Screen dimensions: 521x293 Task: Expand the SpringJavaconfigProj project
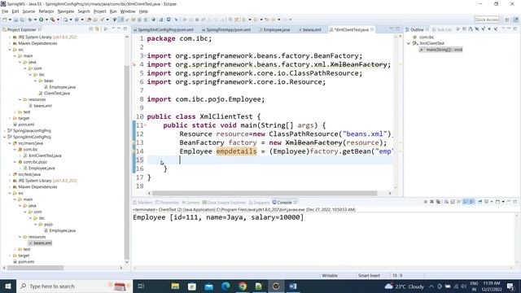5,130
